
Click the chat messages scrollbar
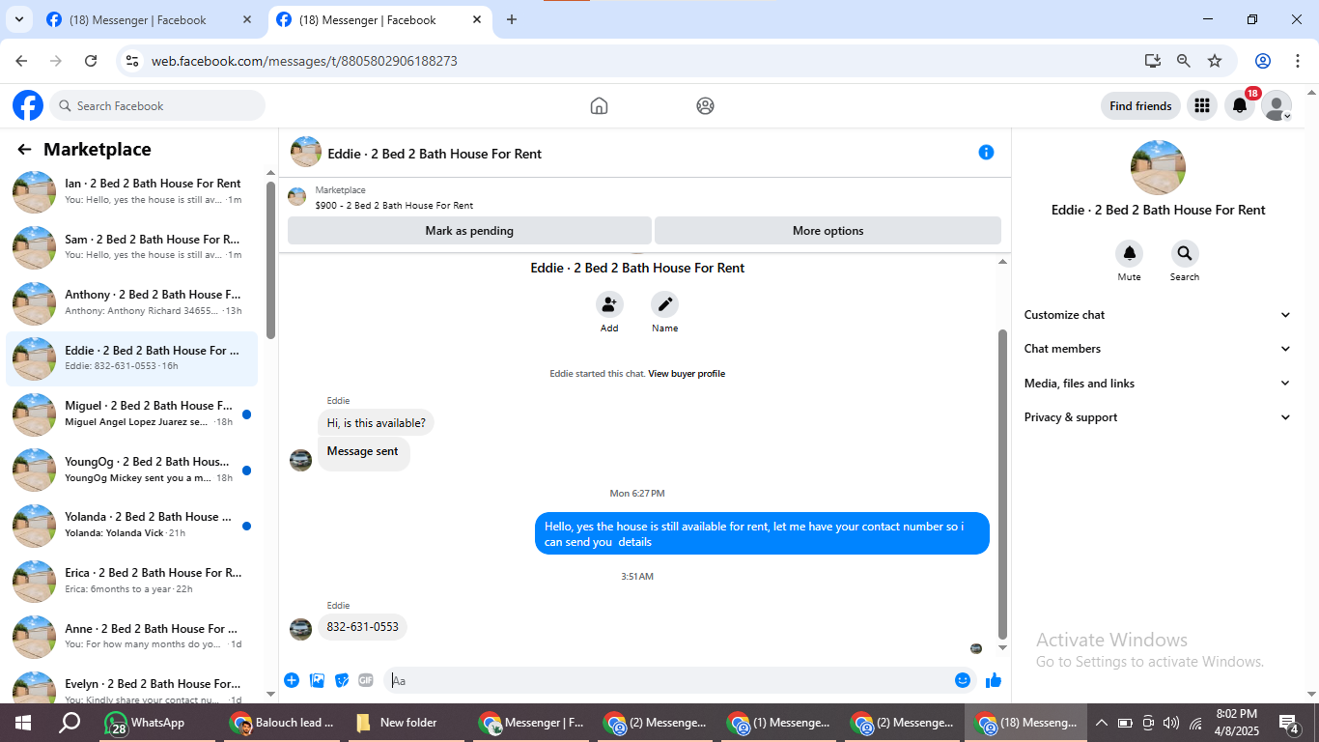tap(1002, 484)
